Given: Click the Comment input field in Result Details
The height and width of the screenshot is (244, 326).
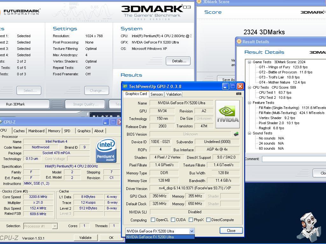Looking at the screenshot, I should pyautogui.click(x=294, y=159).
